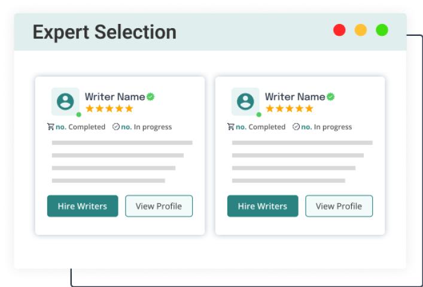The width and height of the screenshot is (423, 287).
Task: Click the right writer's online status dot
Action: tap(258, 114)
